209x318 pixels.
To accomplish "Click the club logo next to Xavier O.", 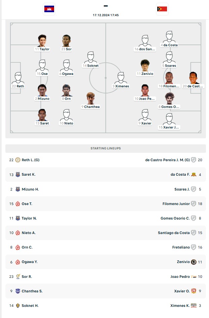I will click(x=194, y=291).
